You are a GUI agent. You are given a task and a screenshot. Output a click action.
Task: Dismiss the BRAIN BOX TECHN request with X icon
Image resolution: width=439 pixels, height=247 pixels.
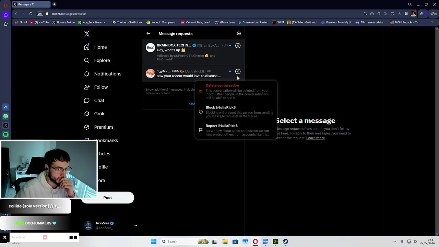[x=238, y=46]
